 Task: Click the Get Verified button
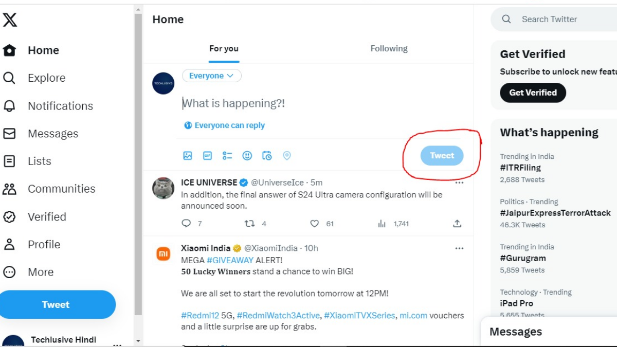coord(533,93)
